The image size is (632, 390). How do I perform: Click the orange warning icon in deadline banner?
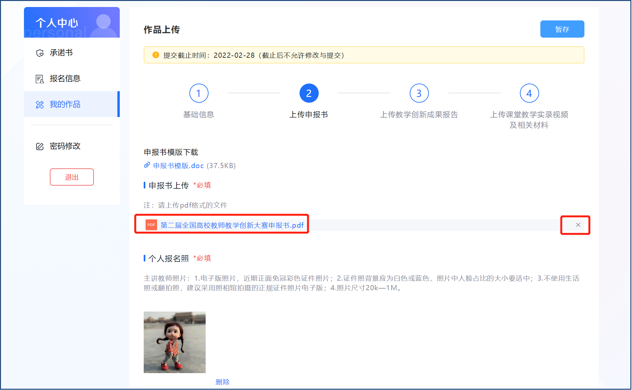click(155, 55)
